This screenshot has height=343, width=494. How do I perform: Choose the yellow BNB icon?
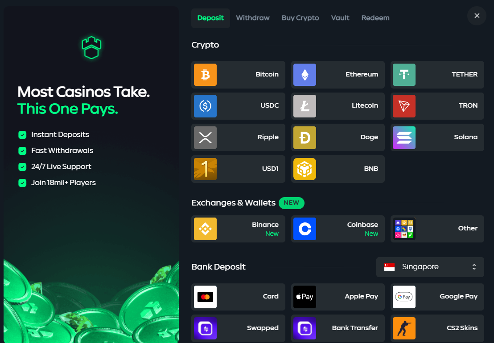point(305,169)
